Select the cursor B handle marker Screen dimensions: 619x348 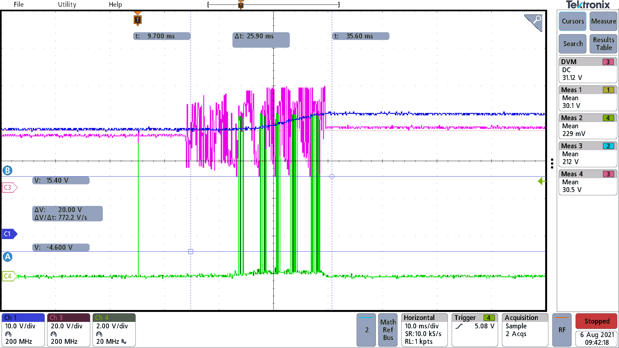pyautogui.click(x=7, y=170)
